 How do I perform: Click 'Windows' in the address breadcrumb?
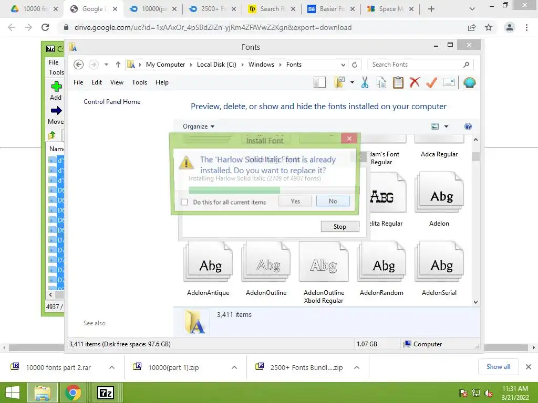tap(261, 65)
